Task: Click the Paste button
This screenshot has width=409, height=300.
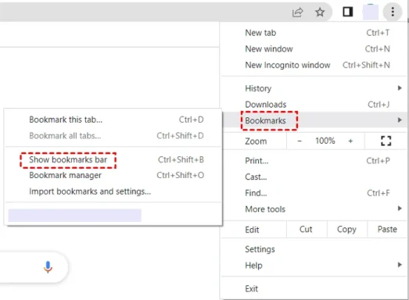Action: [x=387, y=230]
